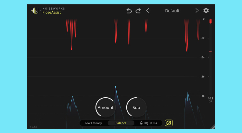Image resolution: width=242 pixels, height=133 pixels.
Task: Click the resize grip in the corner
Action: coord(213,127)
